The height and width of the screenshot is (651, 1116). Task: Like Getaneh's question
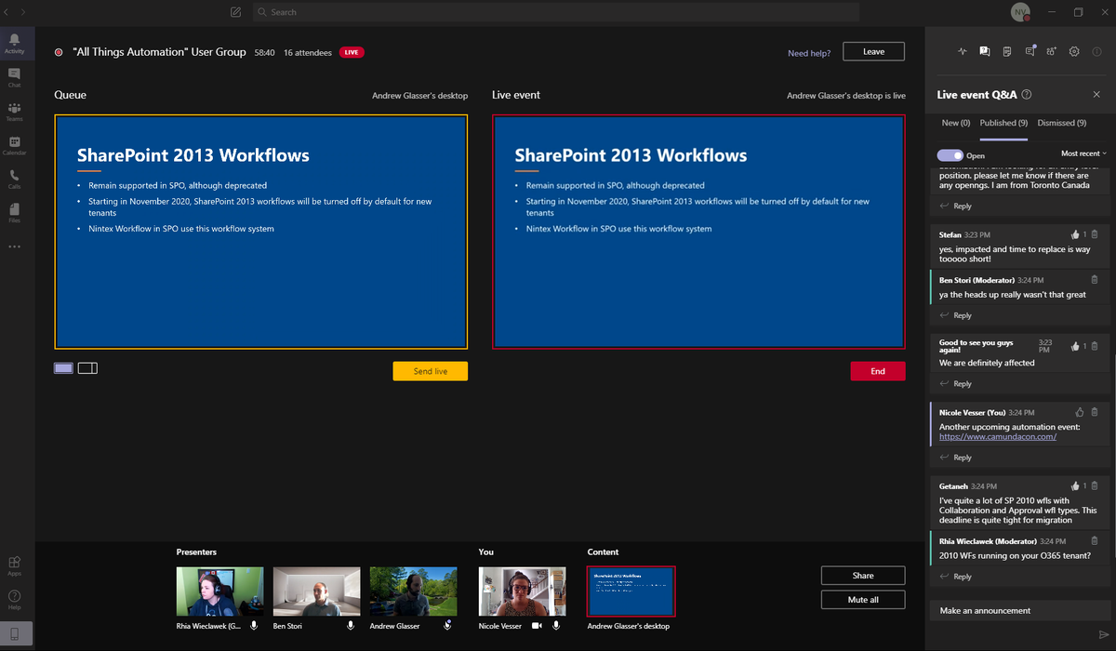(x=1076, y=485)
